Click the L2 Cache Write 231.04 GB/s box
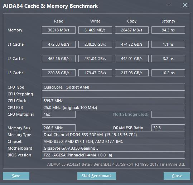Image resolution: width=193 pixels, height=185 pixels. tap(95, 59)
